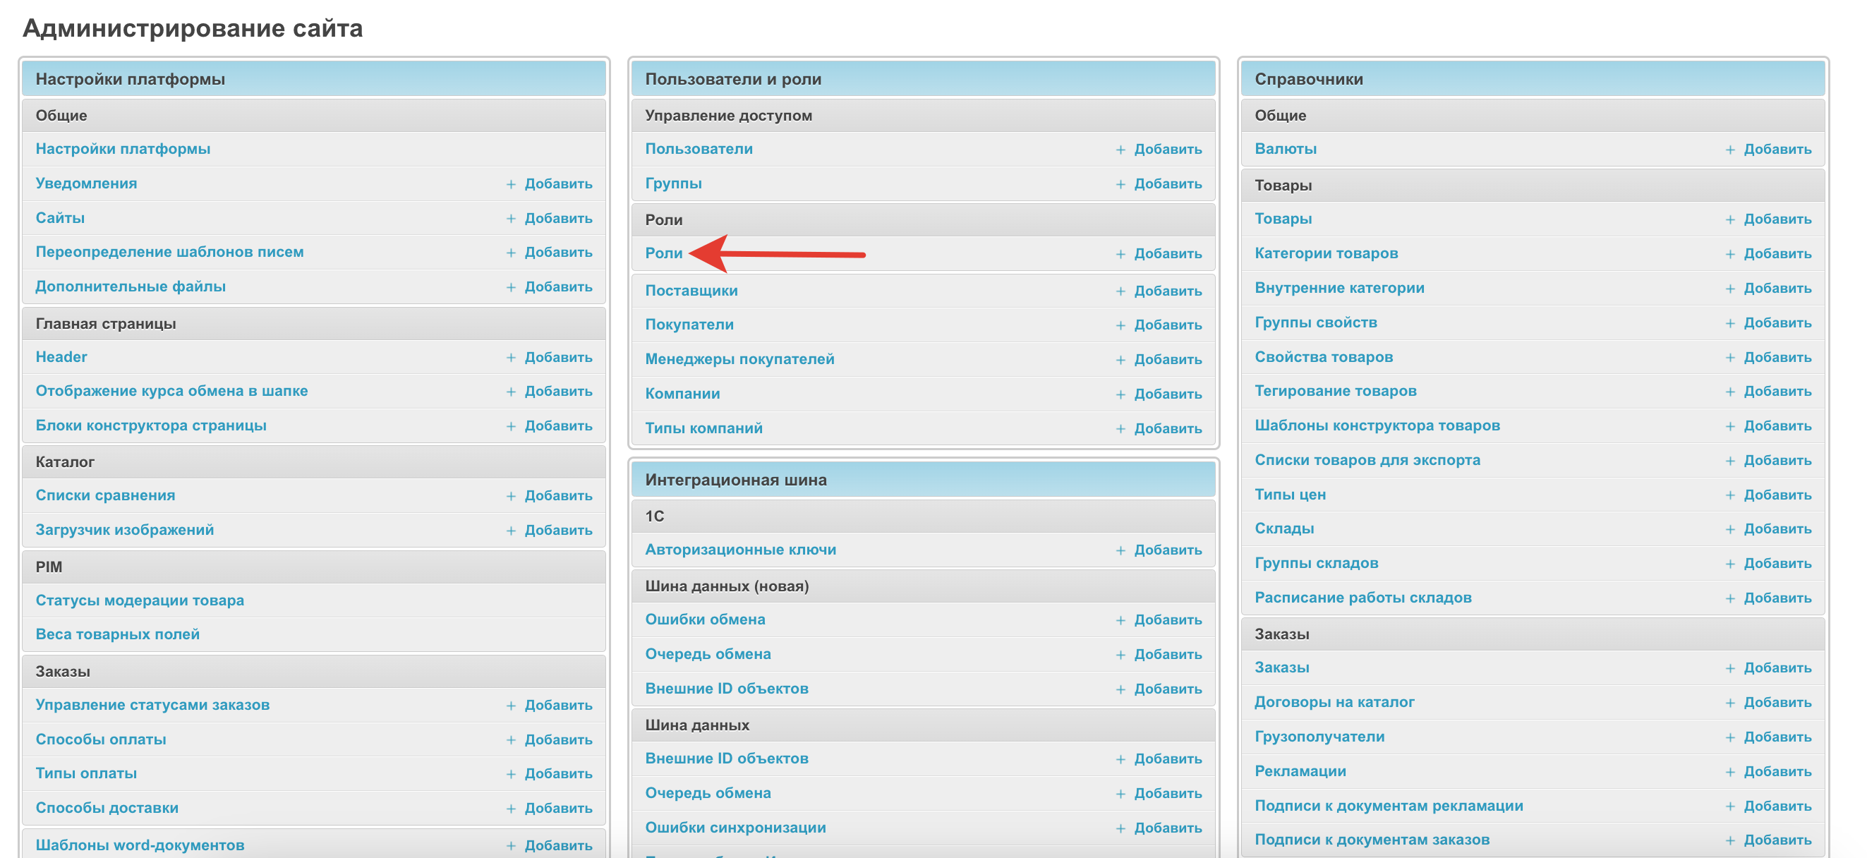The height and width of the screenshot is (858, 1867).
Task: Click plus icon for Рекламации row
Action: [1730, 772]
